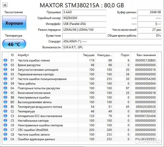
Task: Click raw value 00000E1D2AD4
Action: click(x=145, y=116)
